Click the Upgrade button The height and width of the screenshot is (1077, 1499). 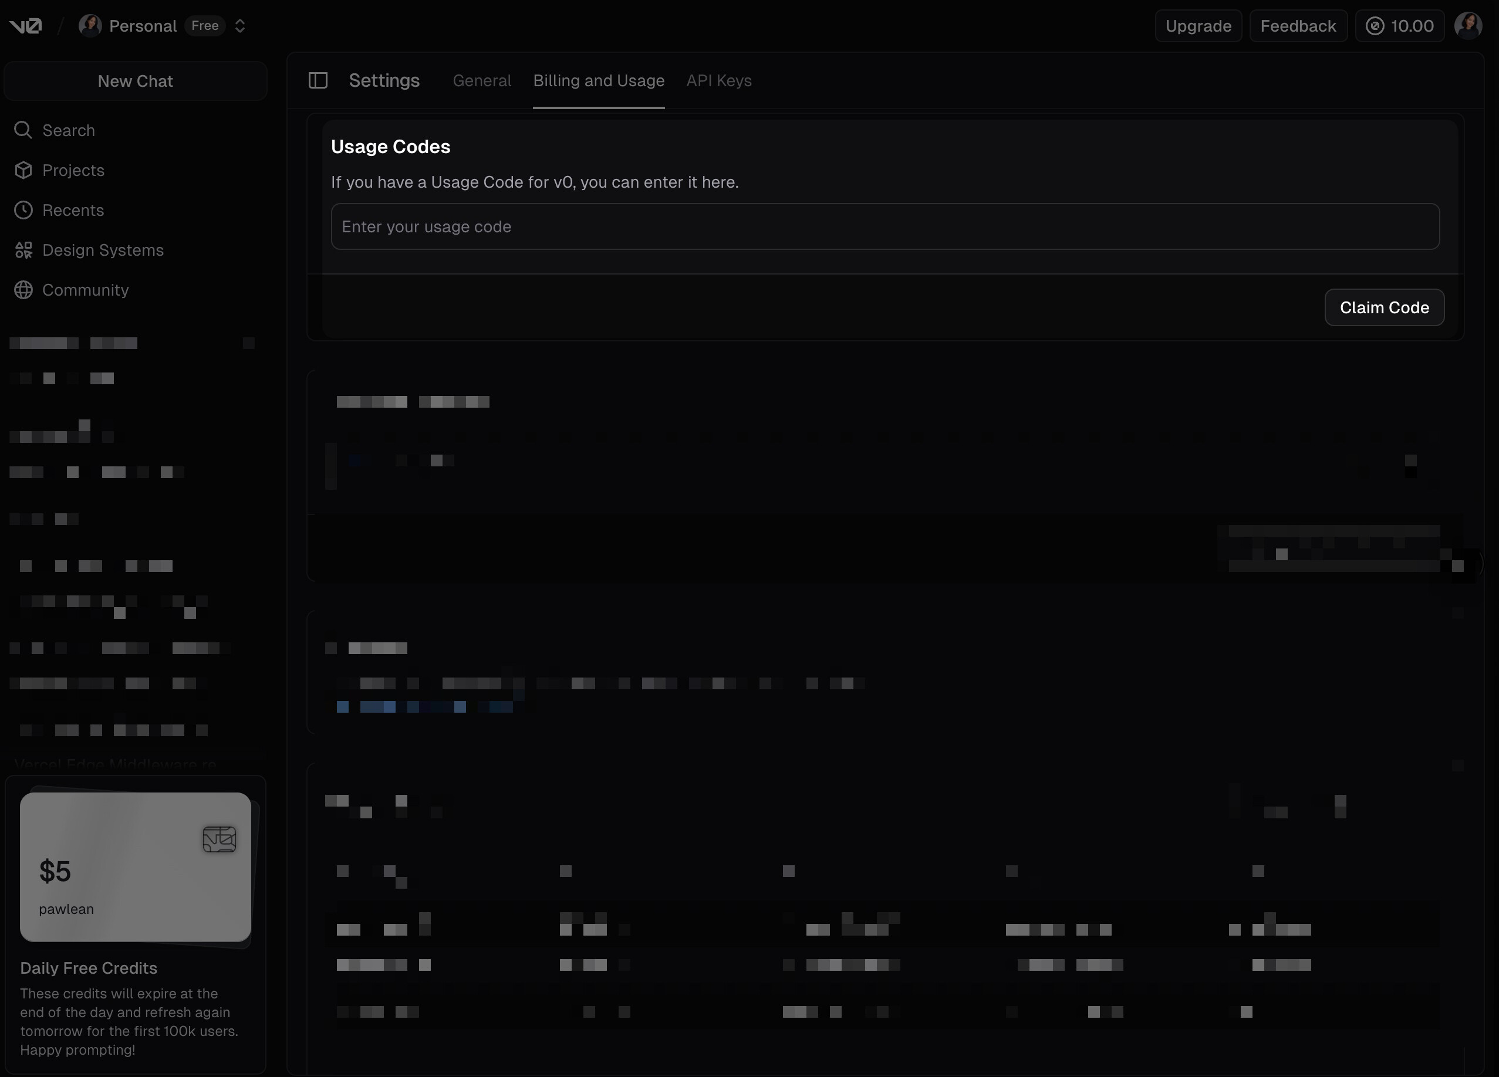coord(1198,26)
